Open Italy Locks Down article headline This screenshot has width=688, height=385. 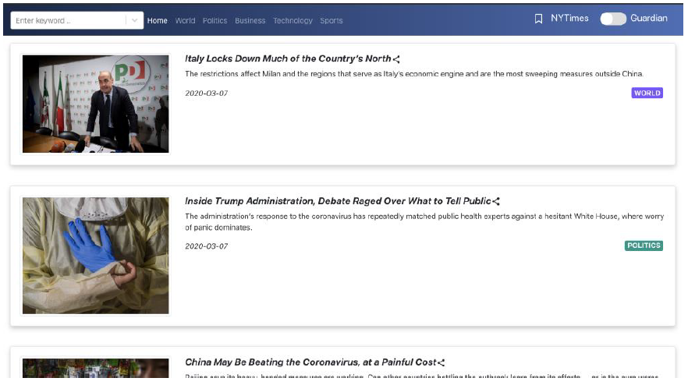tap(288, 58)
